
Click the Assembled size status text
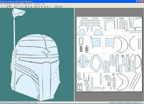coord(125,103)
